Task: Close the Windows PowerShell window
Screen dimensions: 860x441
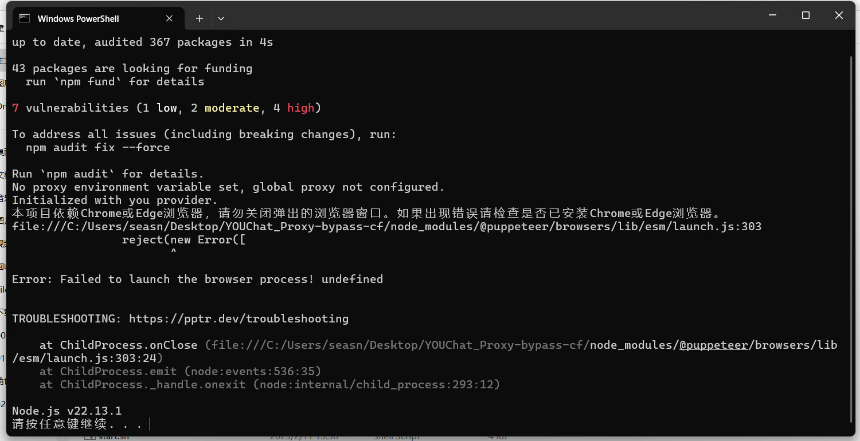Action: click(x=839, y=15)
